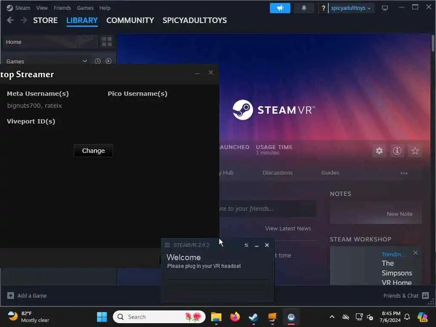Open SteamVR manage settings gear

pos(379,151)
